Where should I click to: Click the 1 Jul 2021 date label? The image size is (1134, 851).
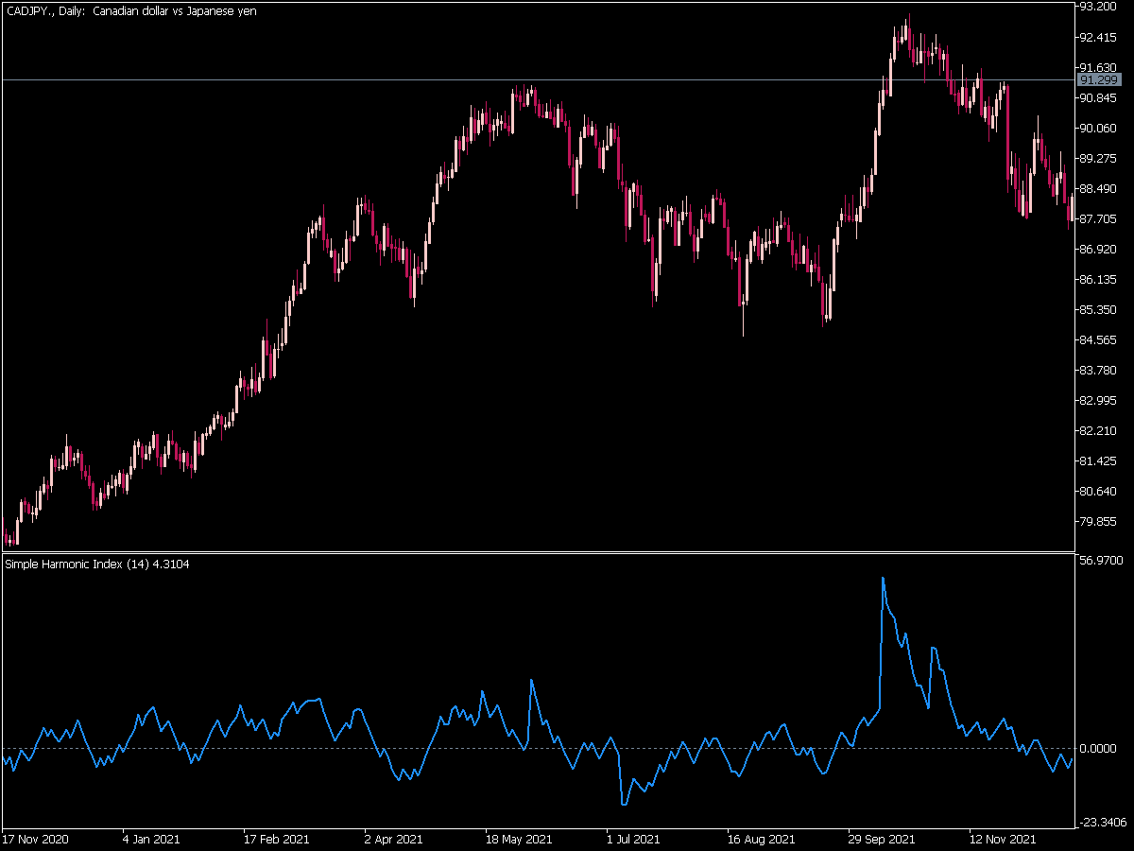point(633,839)
